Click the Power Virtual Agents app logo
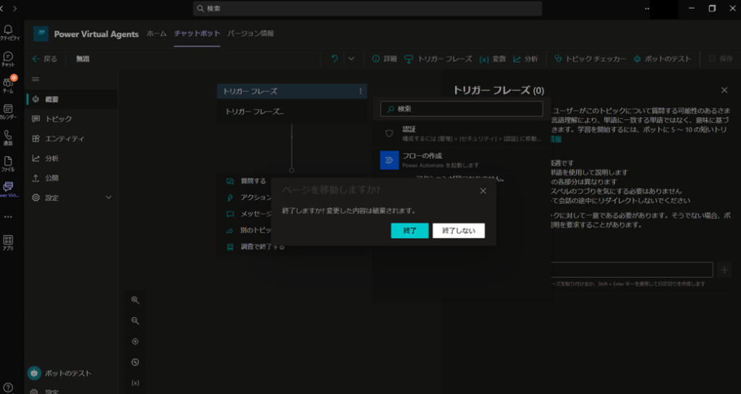 tap(41, 34)
